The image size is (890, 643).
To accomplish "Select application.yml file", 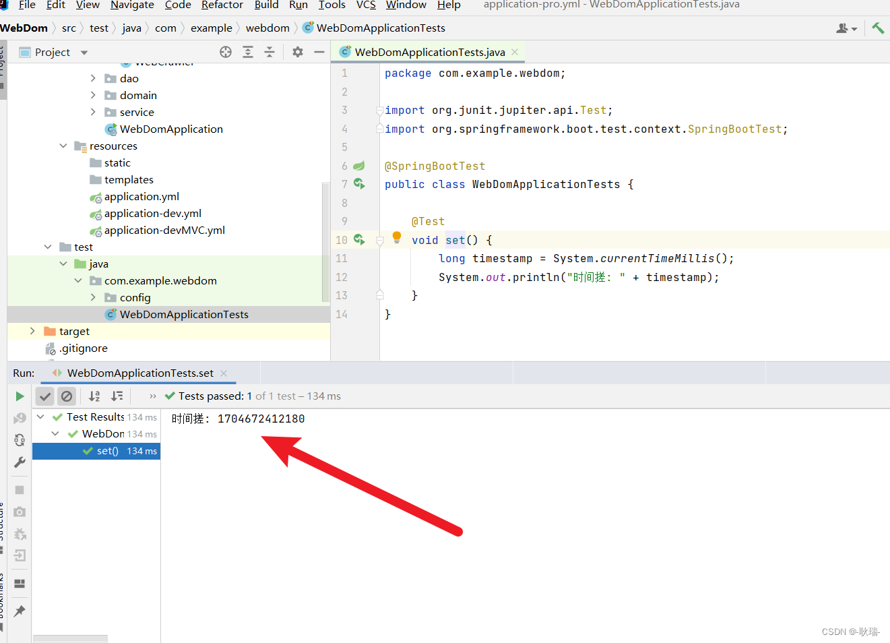I will tap(141, 196).
